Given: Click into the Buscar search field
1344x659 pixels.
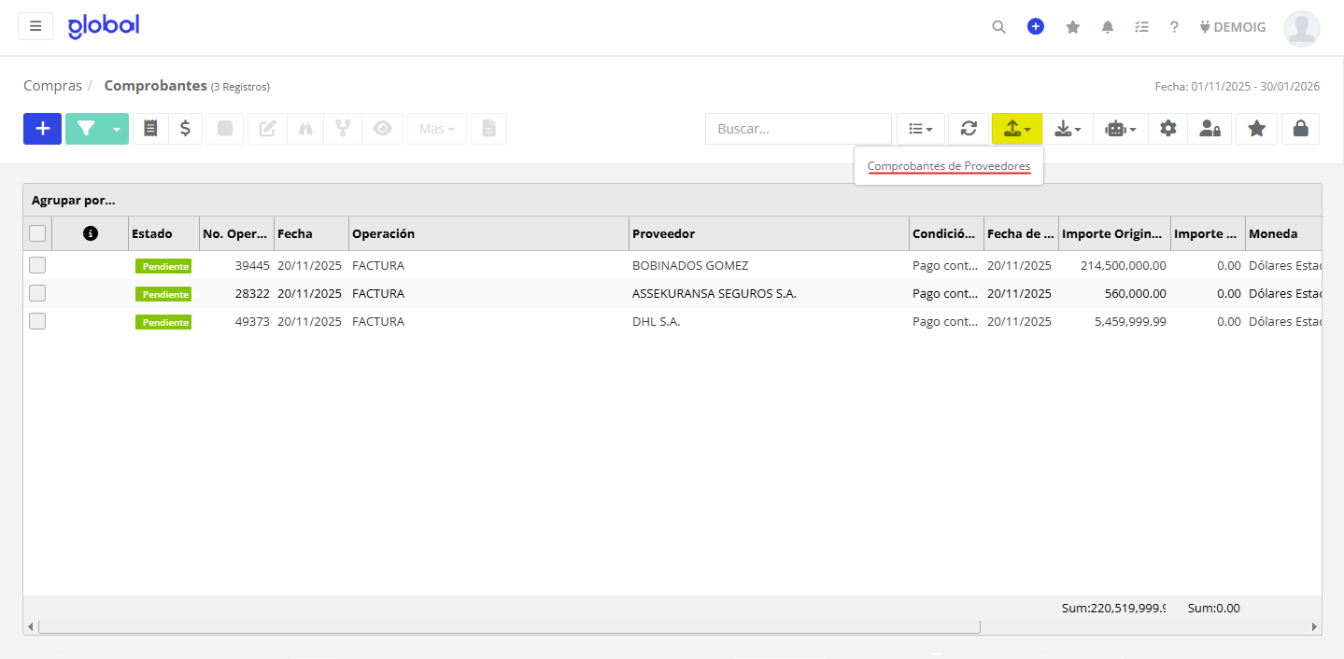Looking at the screenshot, I should (798, 129).
